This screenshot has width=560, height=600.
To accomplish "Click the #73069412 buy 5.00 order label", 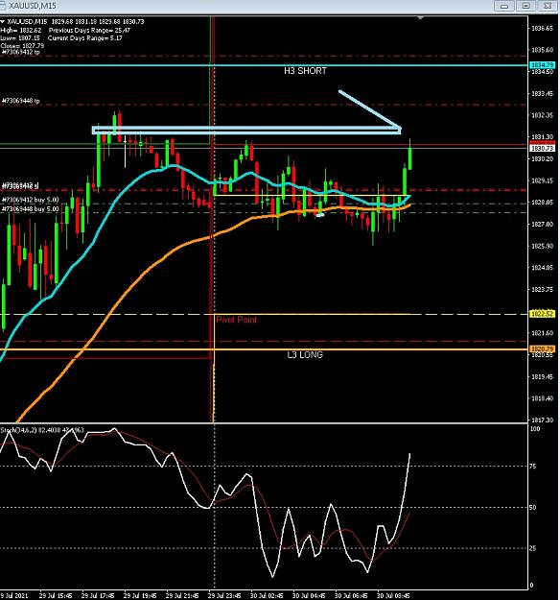I will [31, 200].
